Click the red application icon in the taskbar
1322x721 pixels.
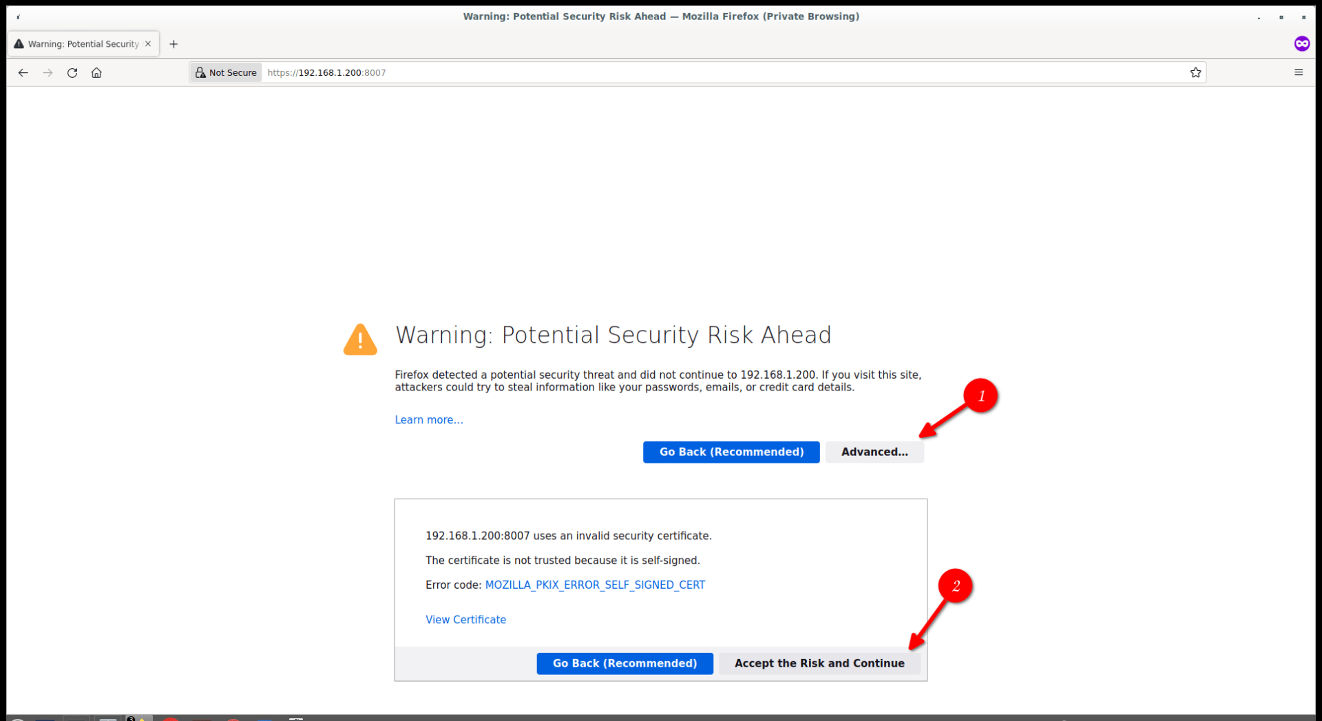click(170, 718)
